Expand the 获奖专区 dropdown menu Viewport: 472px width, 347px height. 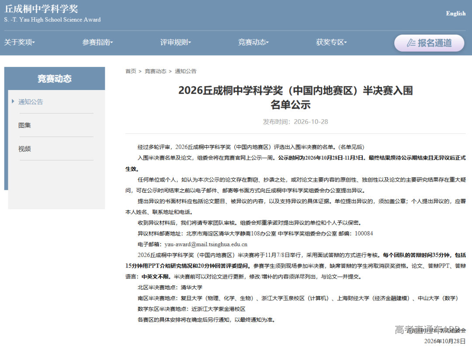pos(331,42)
